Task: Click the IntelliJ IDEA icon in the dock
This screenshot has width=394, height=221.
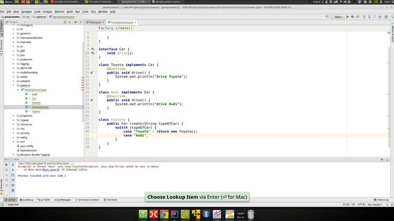Action: tap(175, 214)
